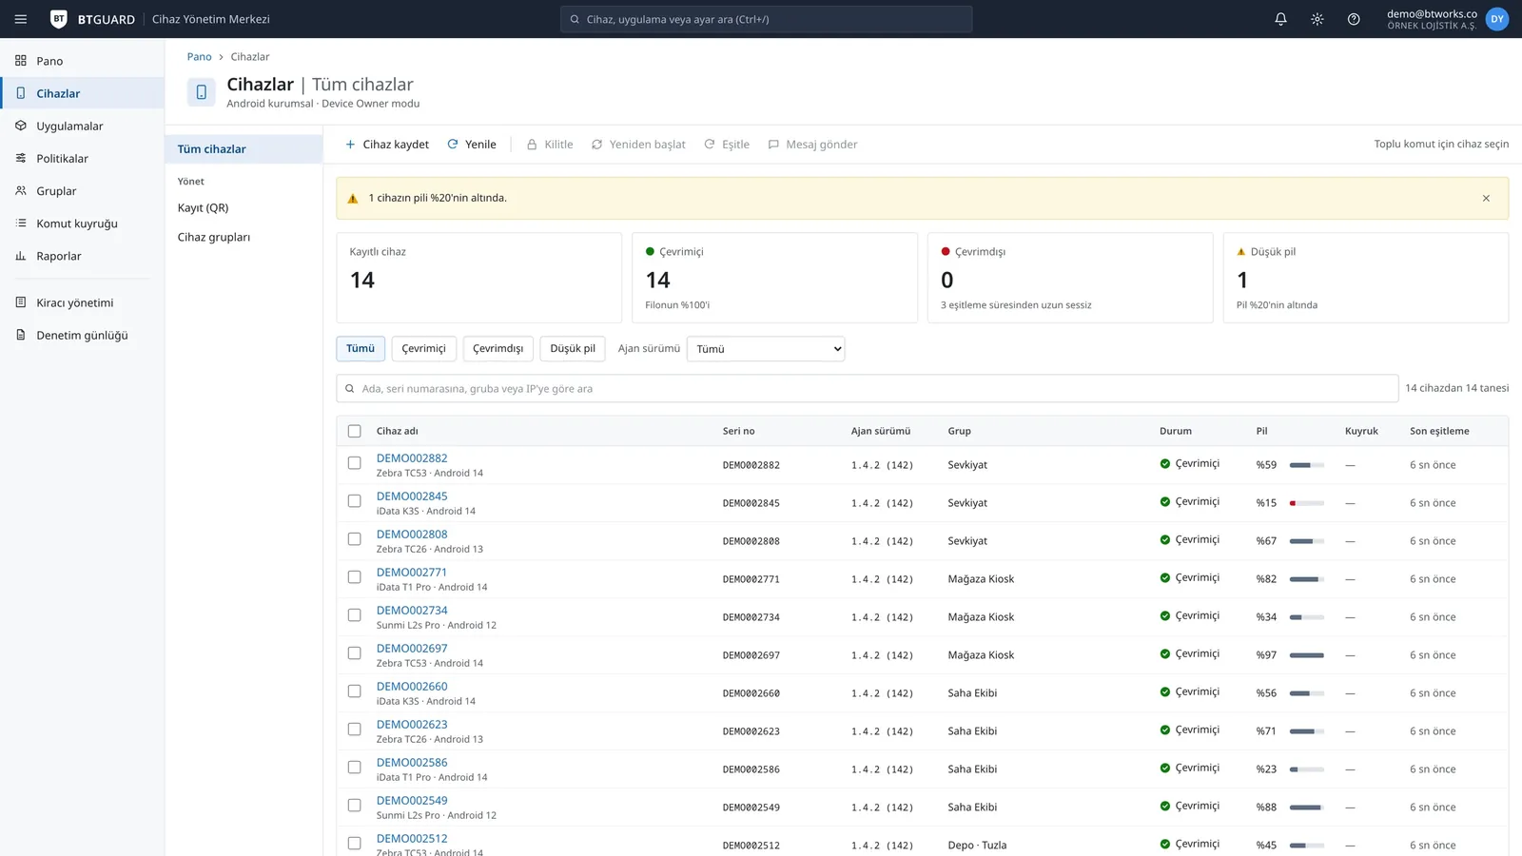Check the box for DEMO002845
The height and width of the screenshot is (856, 1522).
pos(355,501)
